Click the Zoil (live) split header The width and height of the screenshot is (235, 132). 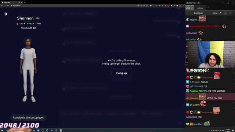coord(198,13)
